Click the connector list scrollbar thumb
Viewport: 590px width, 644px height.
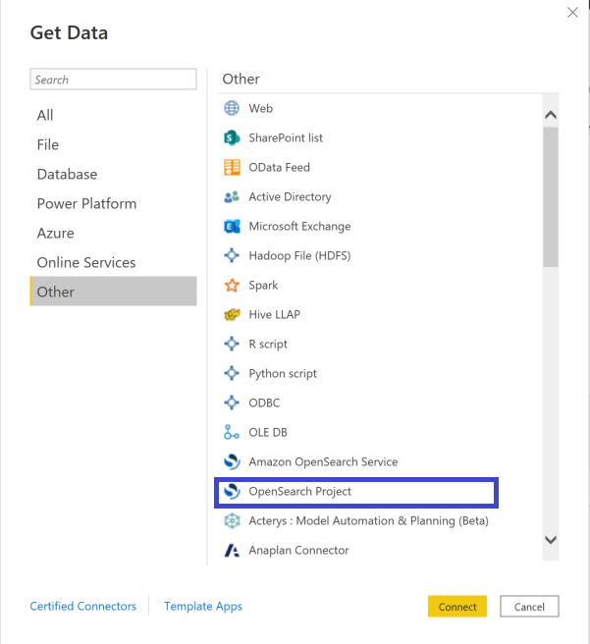pos(551,197)
